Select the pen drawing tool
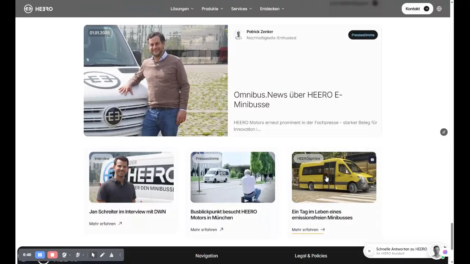Image resolution: width=470 pixels, height=264 pixels. tap(102, 255)
